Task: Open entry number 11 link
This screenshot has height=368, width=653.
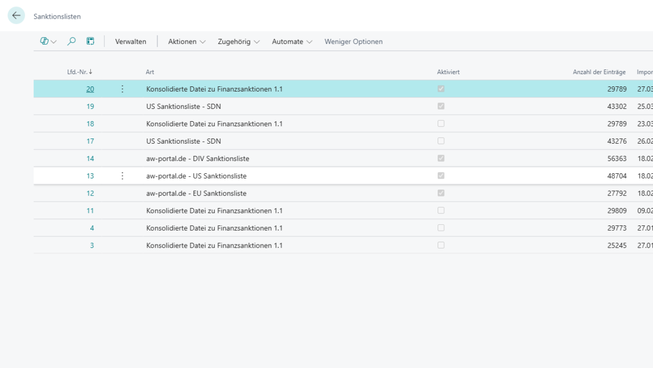Action: 90,211
